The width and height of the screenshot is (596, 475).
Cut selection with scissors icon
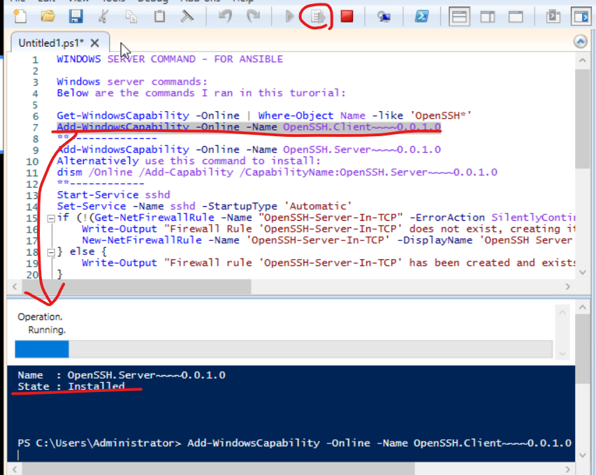(103, 16)
